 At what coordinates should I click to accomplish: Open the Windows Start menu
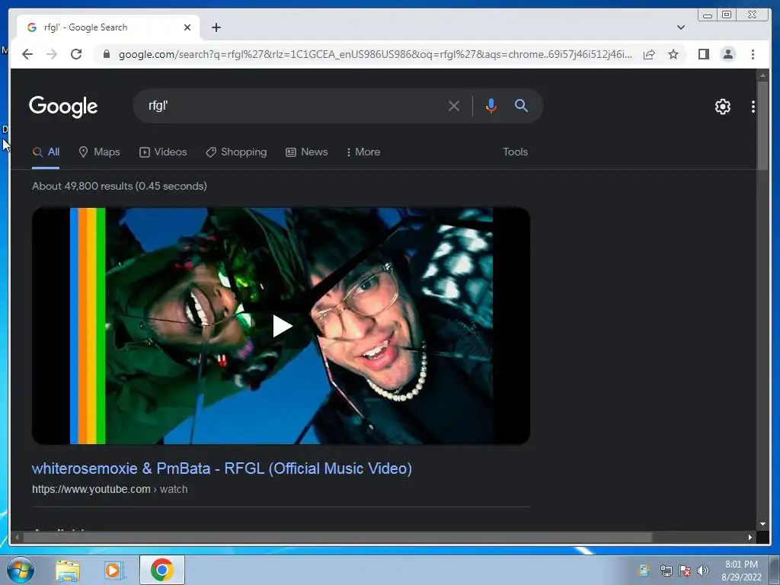(21, 570)
